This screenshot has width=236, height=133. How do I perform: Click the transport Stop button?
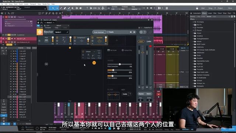coord(110,129)
